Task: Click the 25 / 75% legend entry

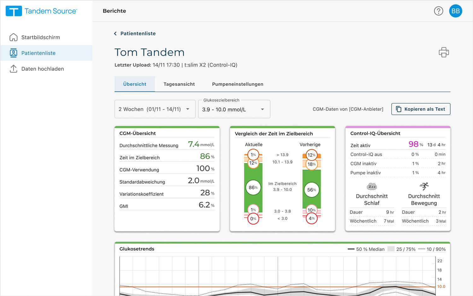Action: coord(401,249)
